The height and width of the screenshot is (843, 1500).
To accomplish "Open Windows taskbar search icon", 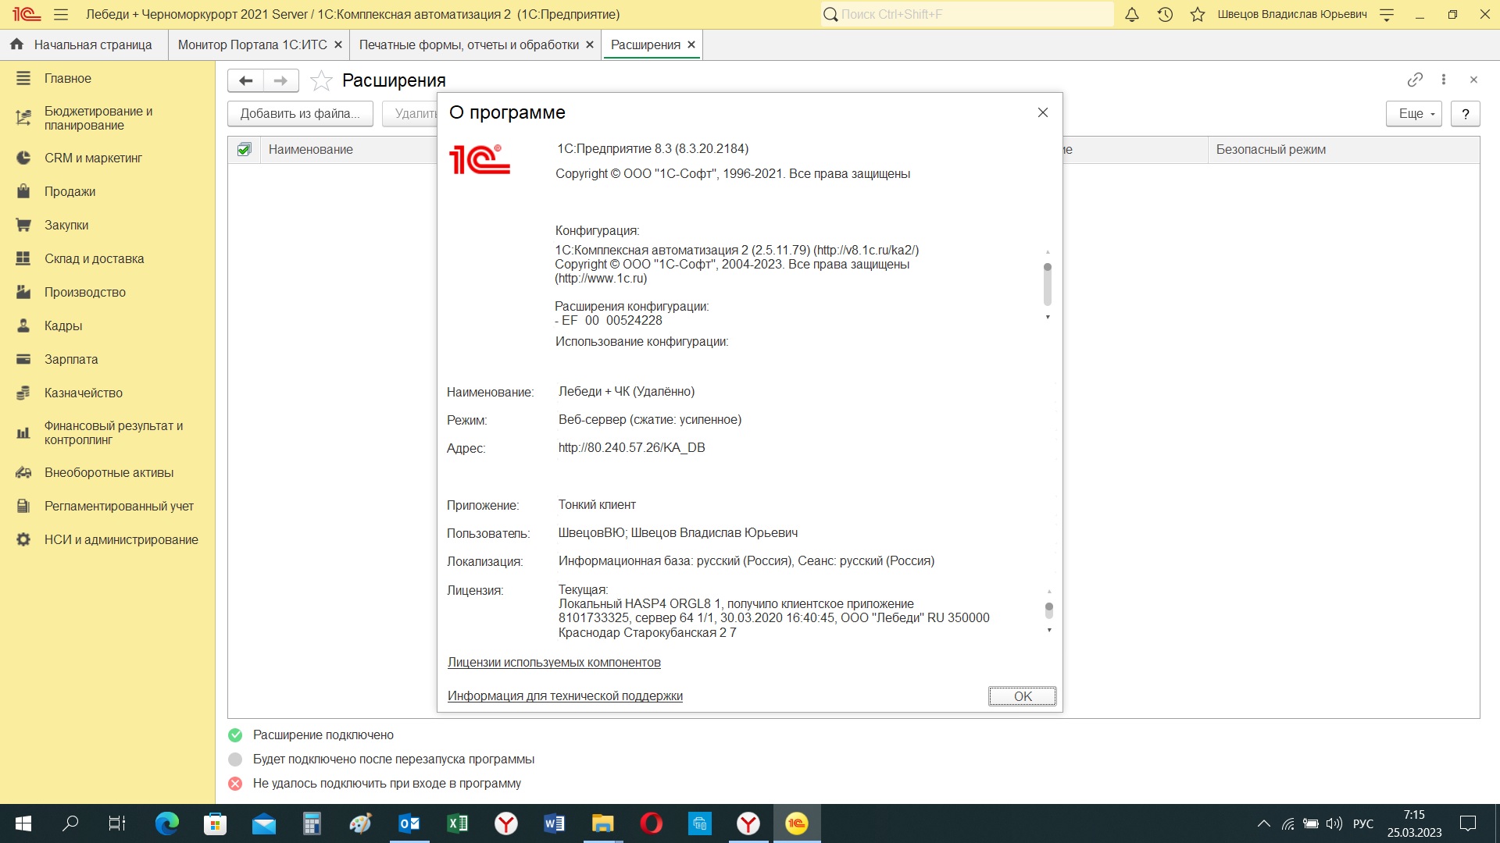I will click(x=70, y=823).
